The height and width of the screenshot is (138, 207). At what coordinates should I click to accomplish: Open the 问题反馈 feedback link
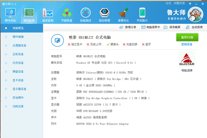point(179,3)
